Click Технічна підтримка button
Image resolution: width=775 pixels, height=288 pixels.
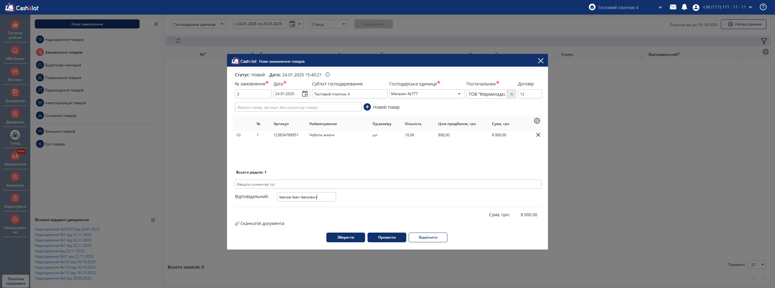tap(16, 281)
